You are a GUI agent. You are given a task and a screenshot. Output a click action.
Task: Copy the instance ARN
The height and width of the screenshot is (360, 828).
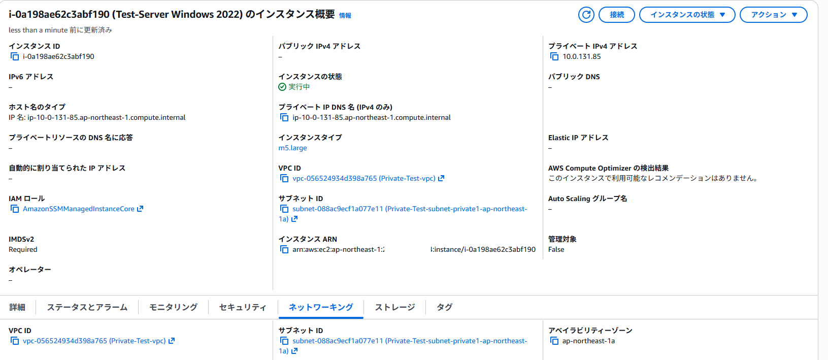[x=284, y=249]
